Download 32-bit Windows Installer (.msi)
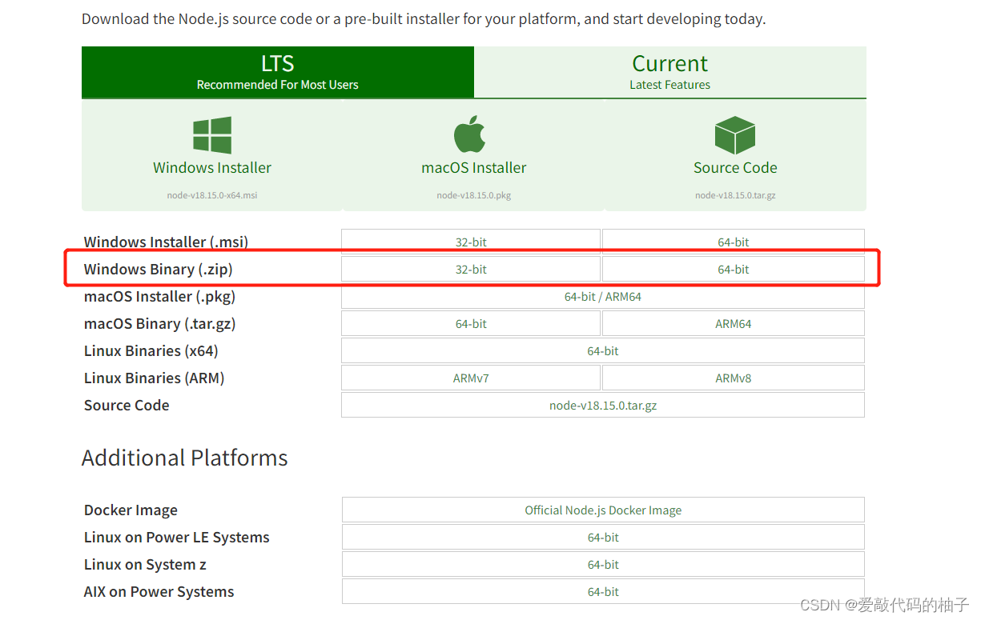Image resolution: width=981 pixels, height=620 pixels. point(471,242)
